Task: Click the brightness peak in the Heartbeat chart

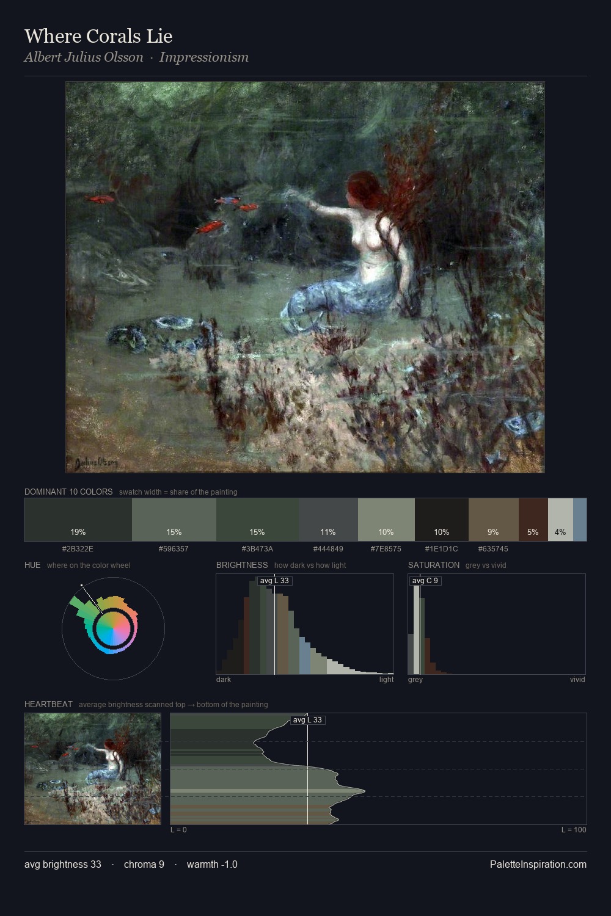Action: [364, 791]
